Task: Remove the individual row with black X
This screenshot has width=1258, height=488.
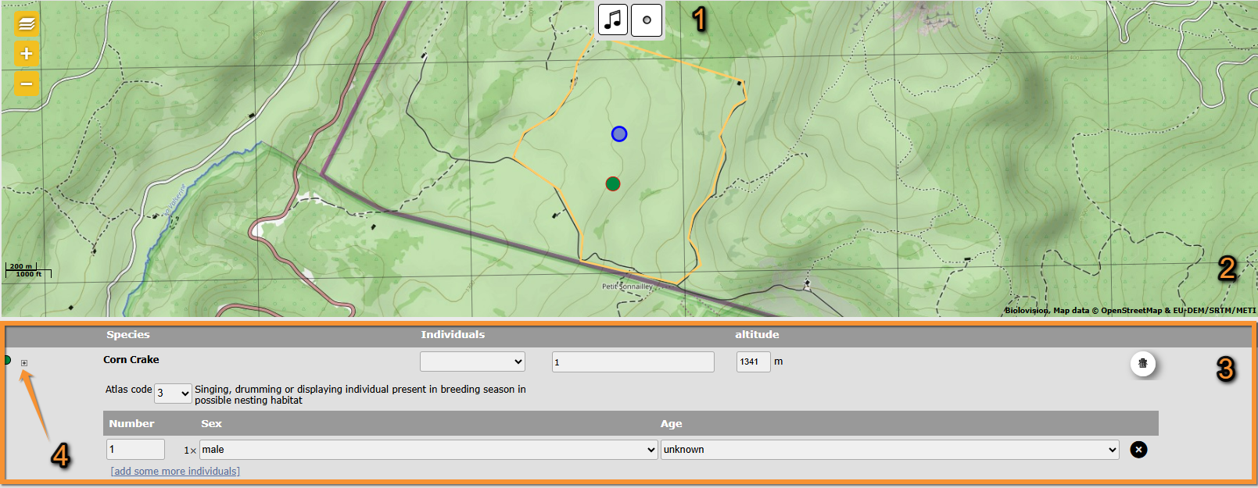Action: pos(1138,450)
